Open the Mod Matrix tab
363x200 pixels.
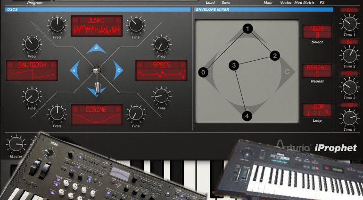pyautogui.click(x=305, y=3)
